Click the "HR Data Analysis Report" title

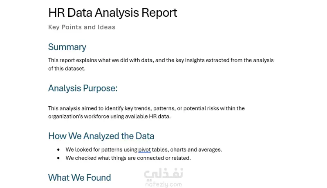click(x=112, y=13)
